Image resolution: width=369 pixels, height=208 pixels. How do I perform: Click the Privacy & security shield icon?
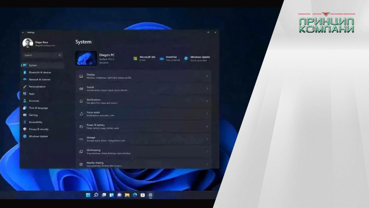(x=25, y=129)
